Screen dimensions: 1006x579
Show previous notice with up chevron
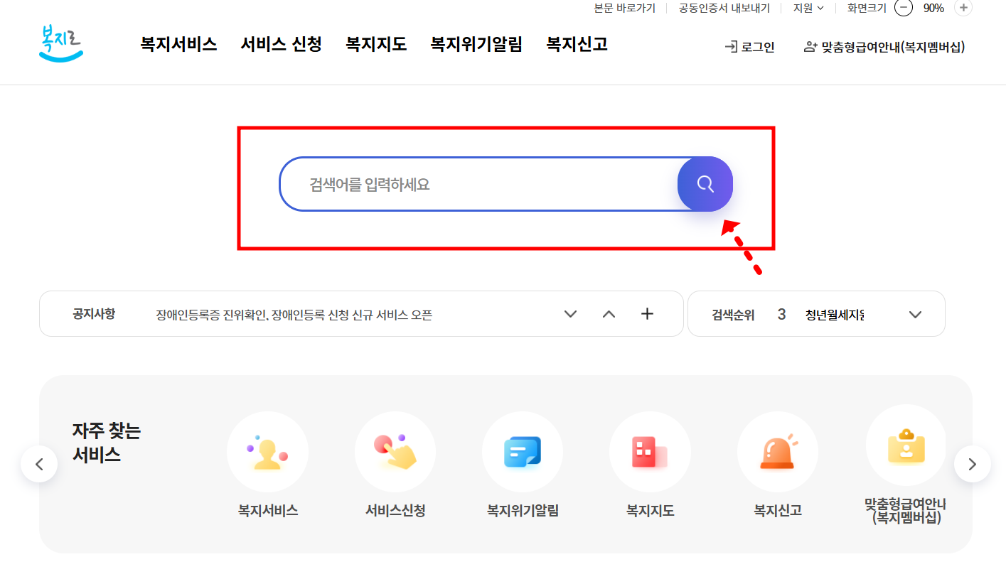point(609,314)
